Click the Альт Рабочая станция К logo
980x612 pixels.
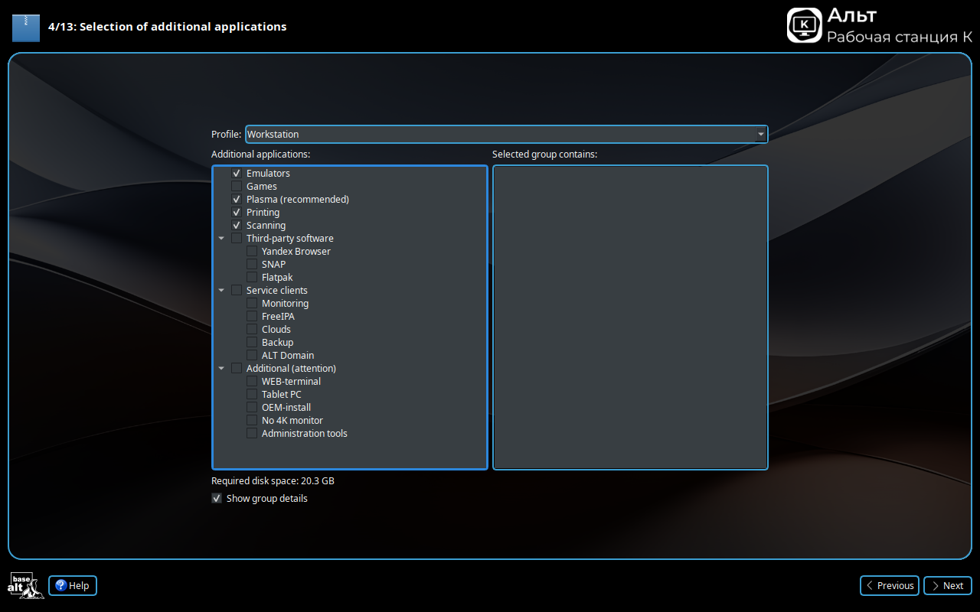click(880, 25)
